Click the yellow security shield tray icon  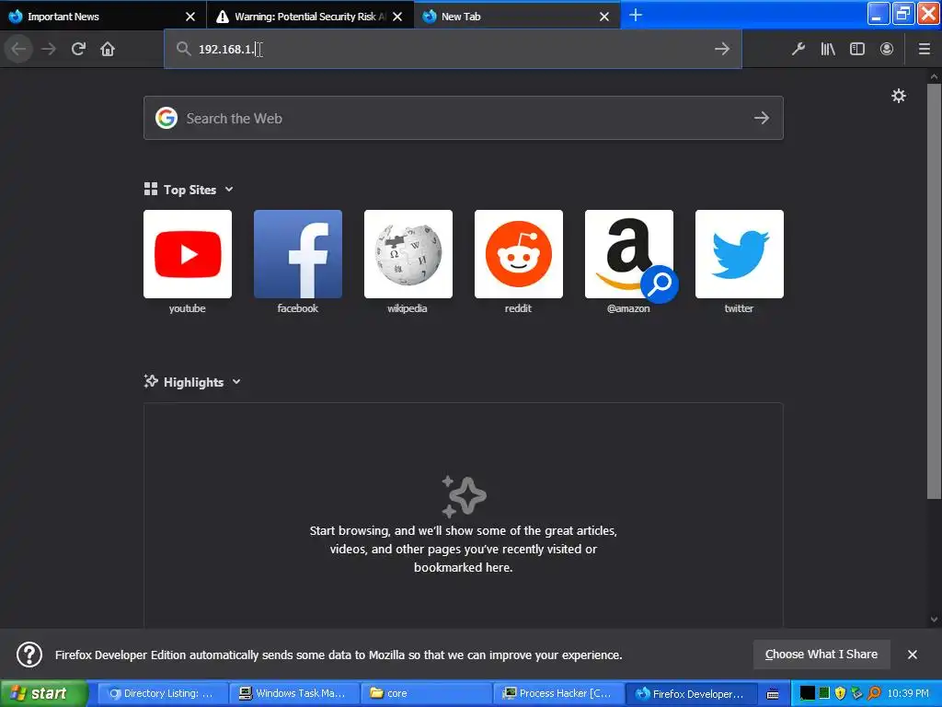(x=840, y=693)
